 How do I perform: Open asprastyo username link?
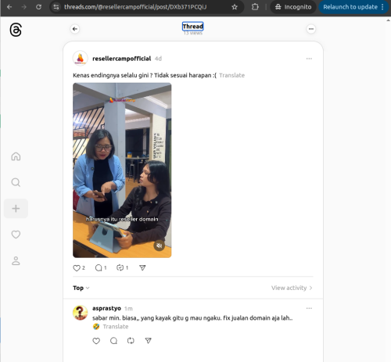point(106,308)
